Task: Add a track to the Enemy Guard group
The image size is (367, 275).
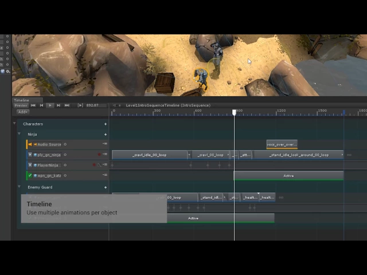Action: click(106, 187)
